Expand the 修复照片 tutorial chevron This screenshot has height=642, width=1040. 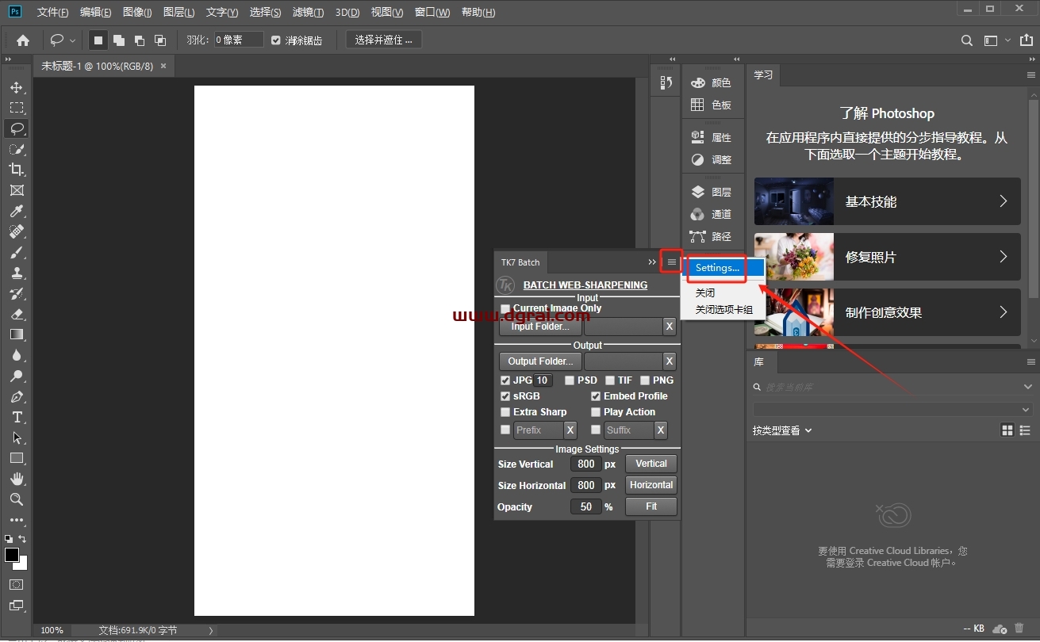pyautogui.click(x=1004, y=257)
